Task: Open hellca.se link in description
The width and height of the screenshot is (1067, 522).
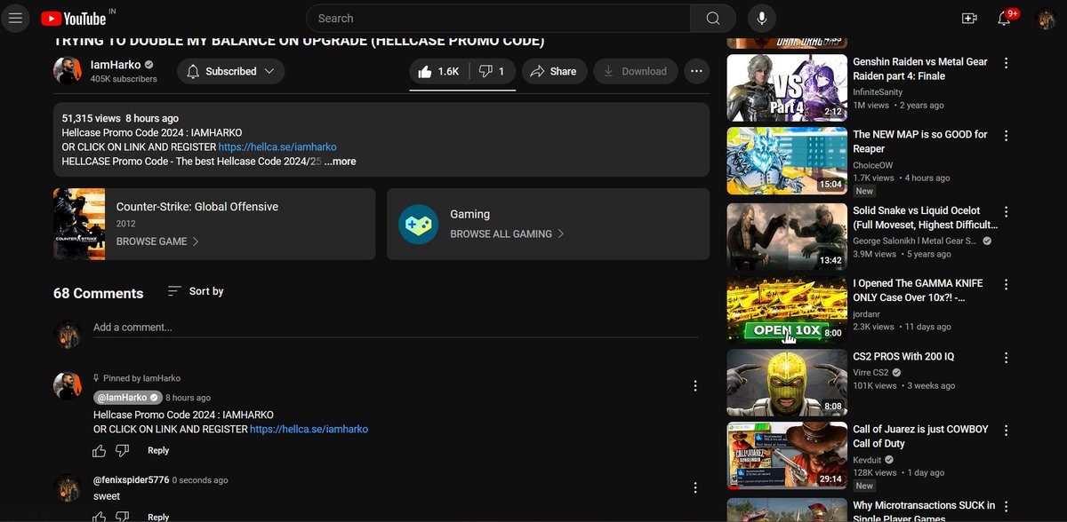Action: point(277,147)
